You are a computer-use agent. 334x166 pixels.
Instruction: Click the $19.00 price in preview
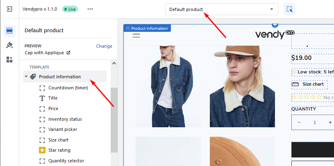(301, 58)
